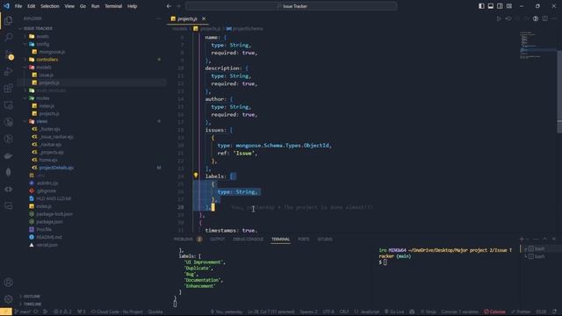The height and width of the screenshot is (316, 562).
Task: Switch to the OUTPUT panel tab
Action: pos(217,239)
